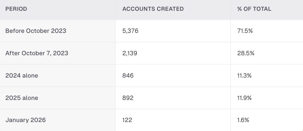
Task: Select the January 2026 period cell
Action: click(26, 120)
